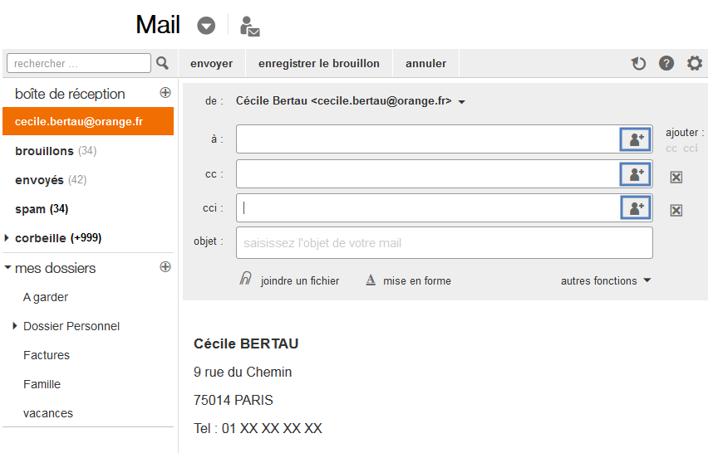Add contact to the 'à' field
The height and width of the screenshot is (453, 708).
(637, 139)
